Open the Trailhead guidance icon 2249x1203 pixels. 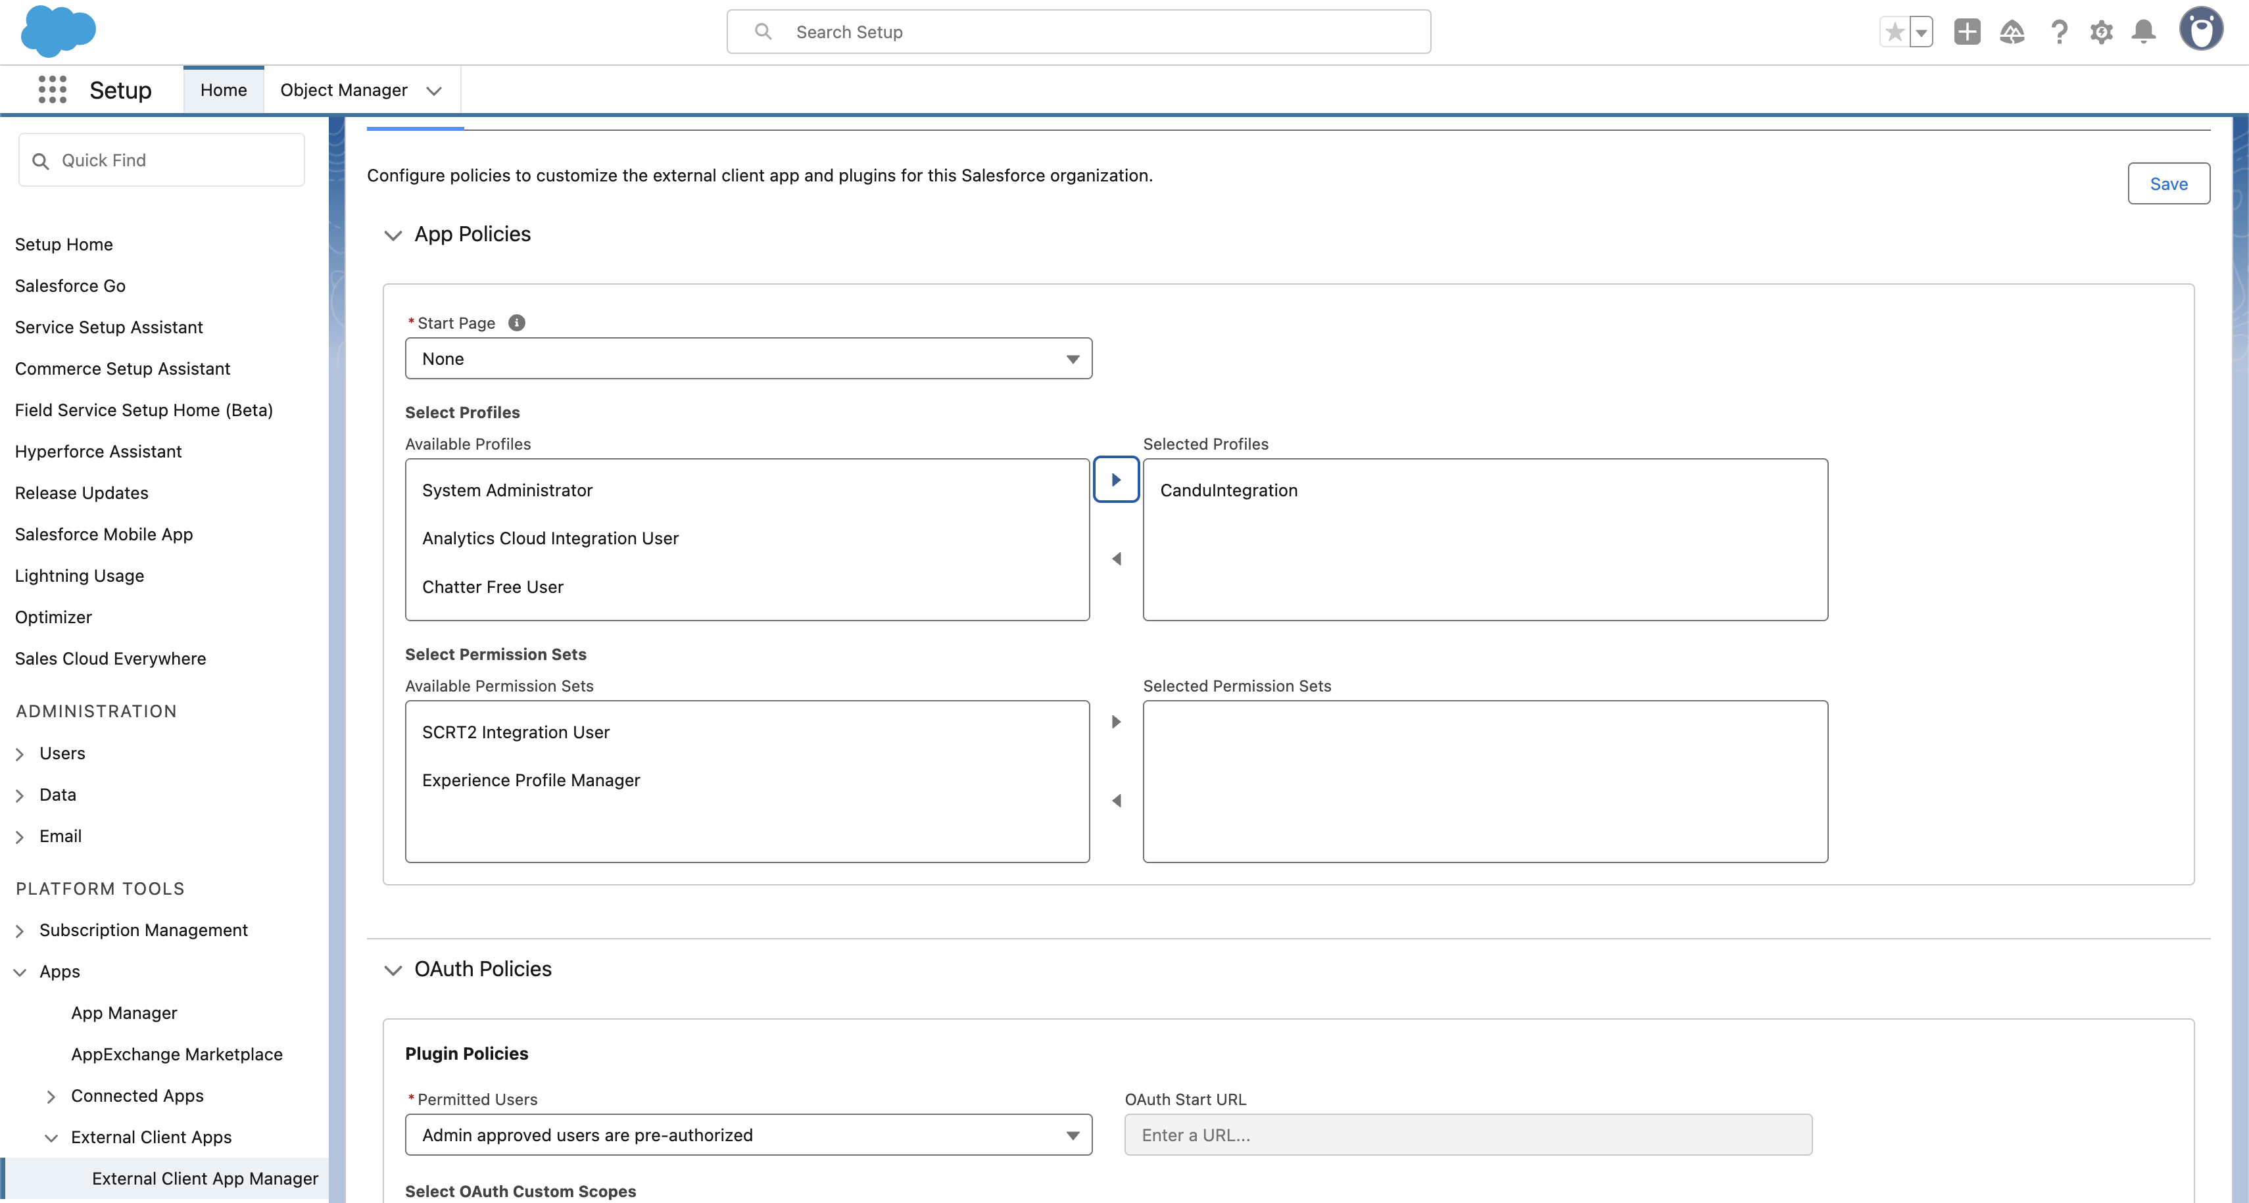[x=2012, y=32]
